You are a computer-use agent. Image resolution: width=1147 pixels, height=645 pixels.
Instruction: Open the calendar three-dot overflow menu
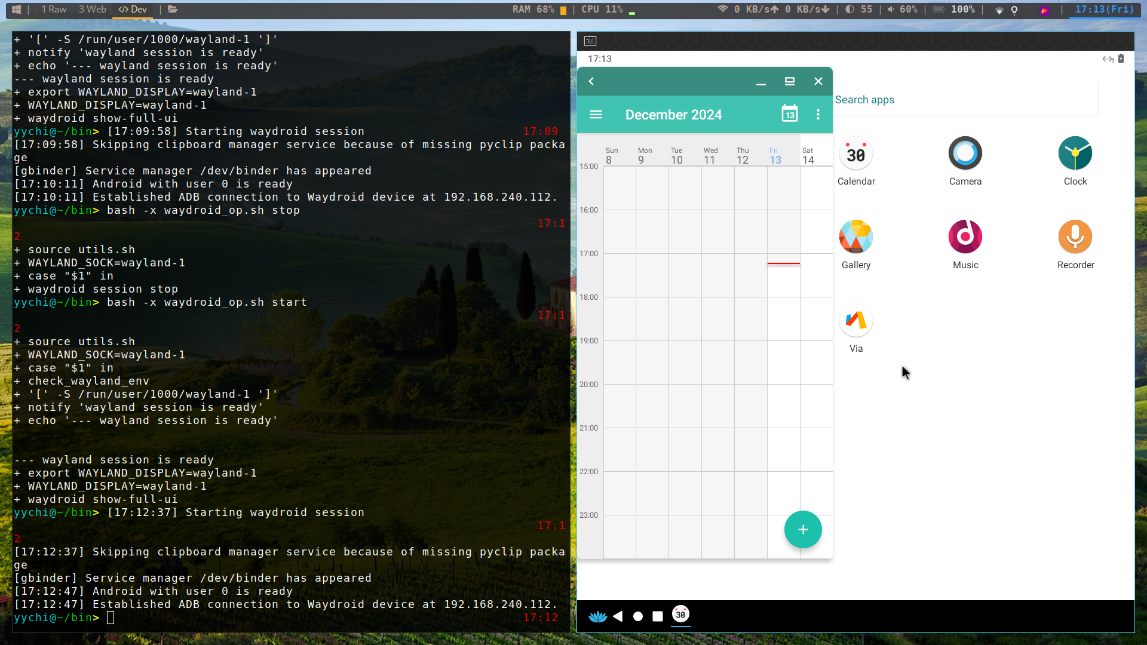pyautogui.click(x=818, y=114)
